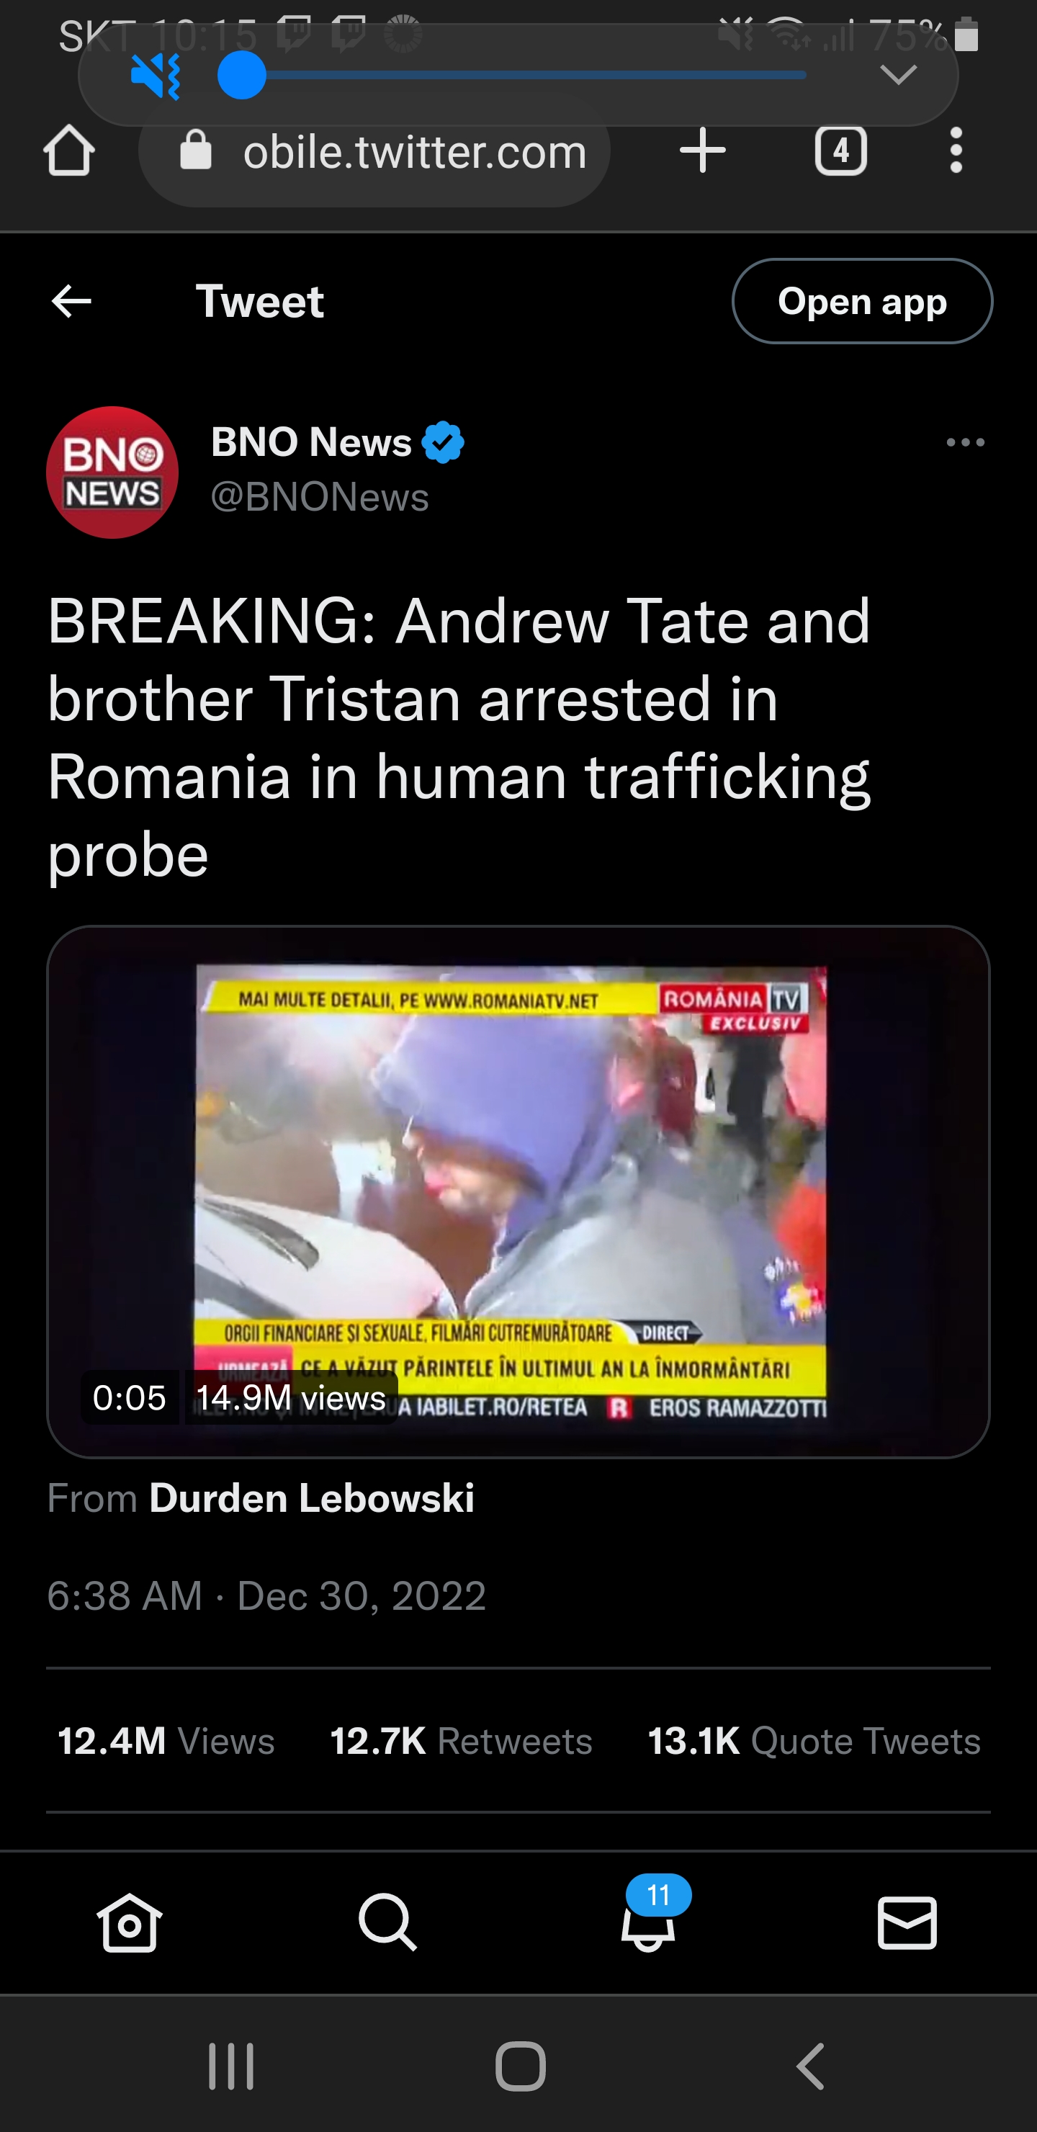The height and width of the screenshot is (2132, 1037).
Task: Open the browser three-dot overflow menu
Action: [x=956, y=151]
